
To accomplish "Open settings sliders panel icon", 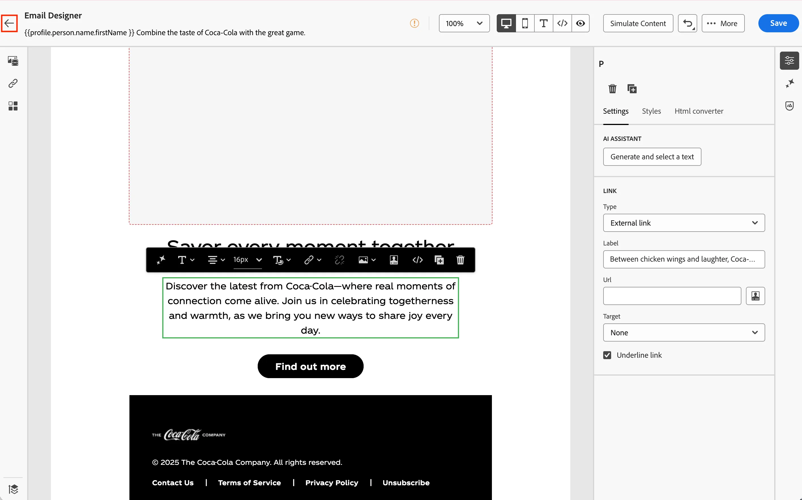I will (x=790, y=61).
